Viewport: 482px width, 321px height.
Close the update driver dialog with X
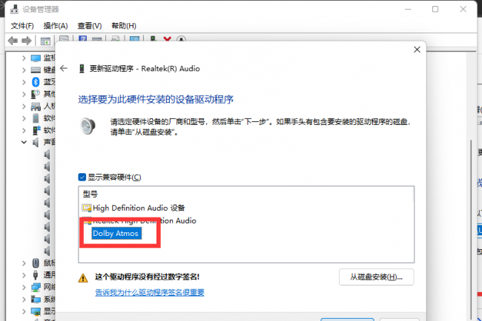click(x=417, y=50)
